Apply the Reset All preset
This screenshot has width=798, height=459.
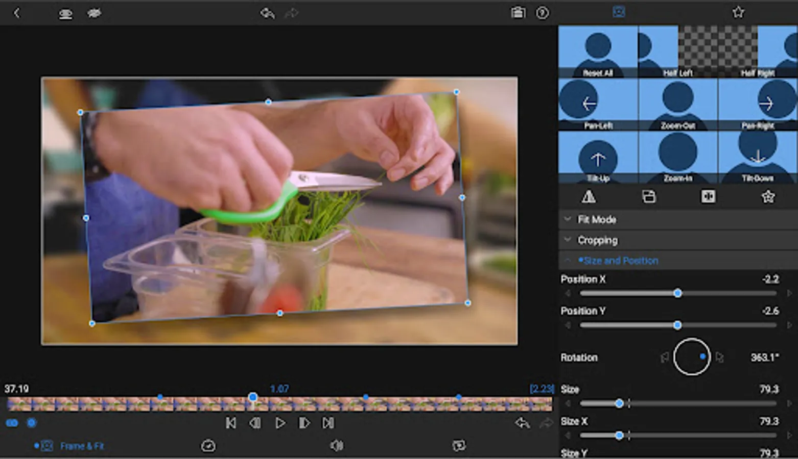click(x=598, y=52)
